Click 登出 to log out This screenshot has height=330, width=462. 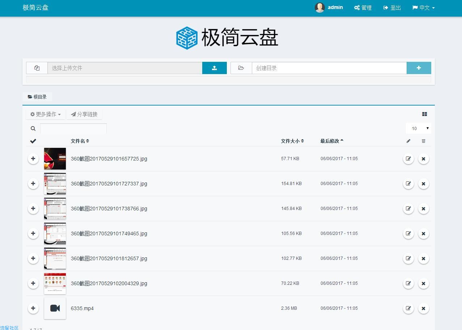coord(392,8)
